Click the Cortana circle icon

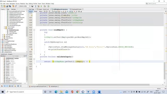click(x=45, y=92)
